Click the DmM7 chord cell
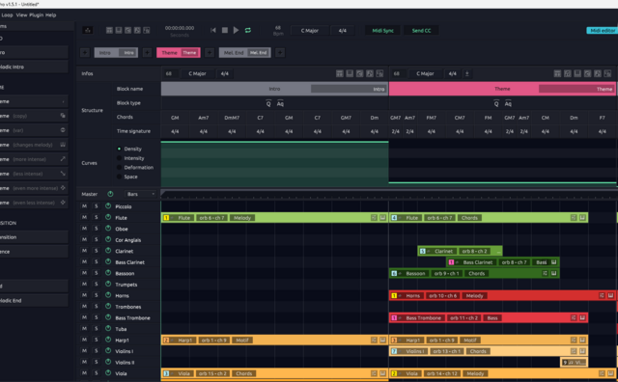Viewport: 618px width, 382px height. coord(232,118)
